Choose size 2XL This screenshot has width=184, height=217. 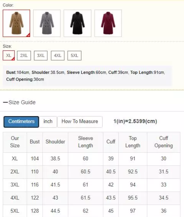click(24, 56)
